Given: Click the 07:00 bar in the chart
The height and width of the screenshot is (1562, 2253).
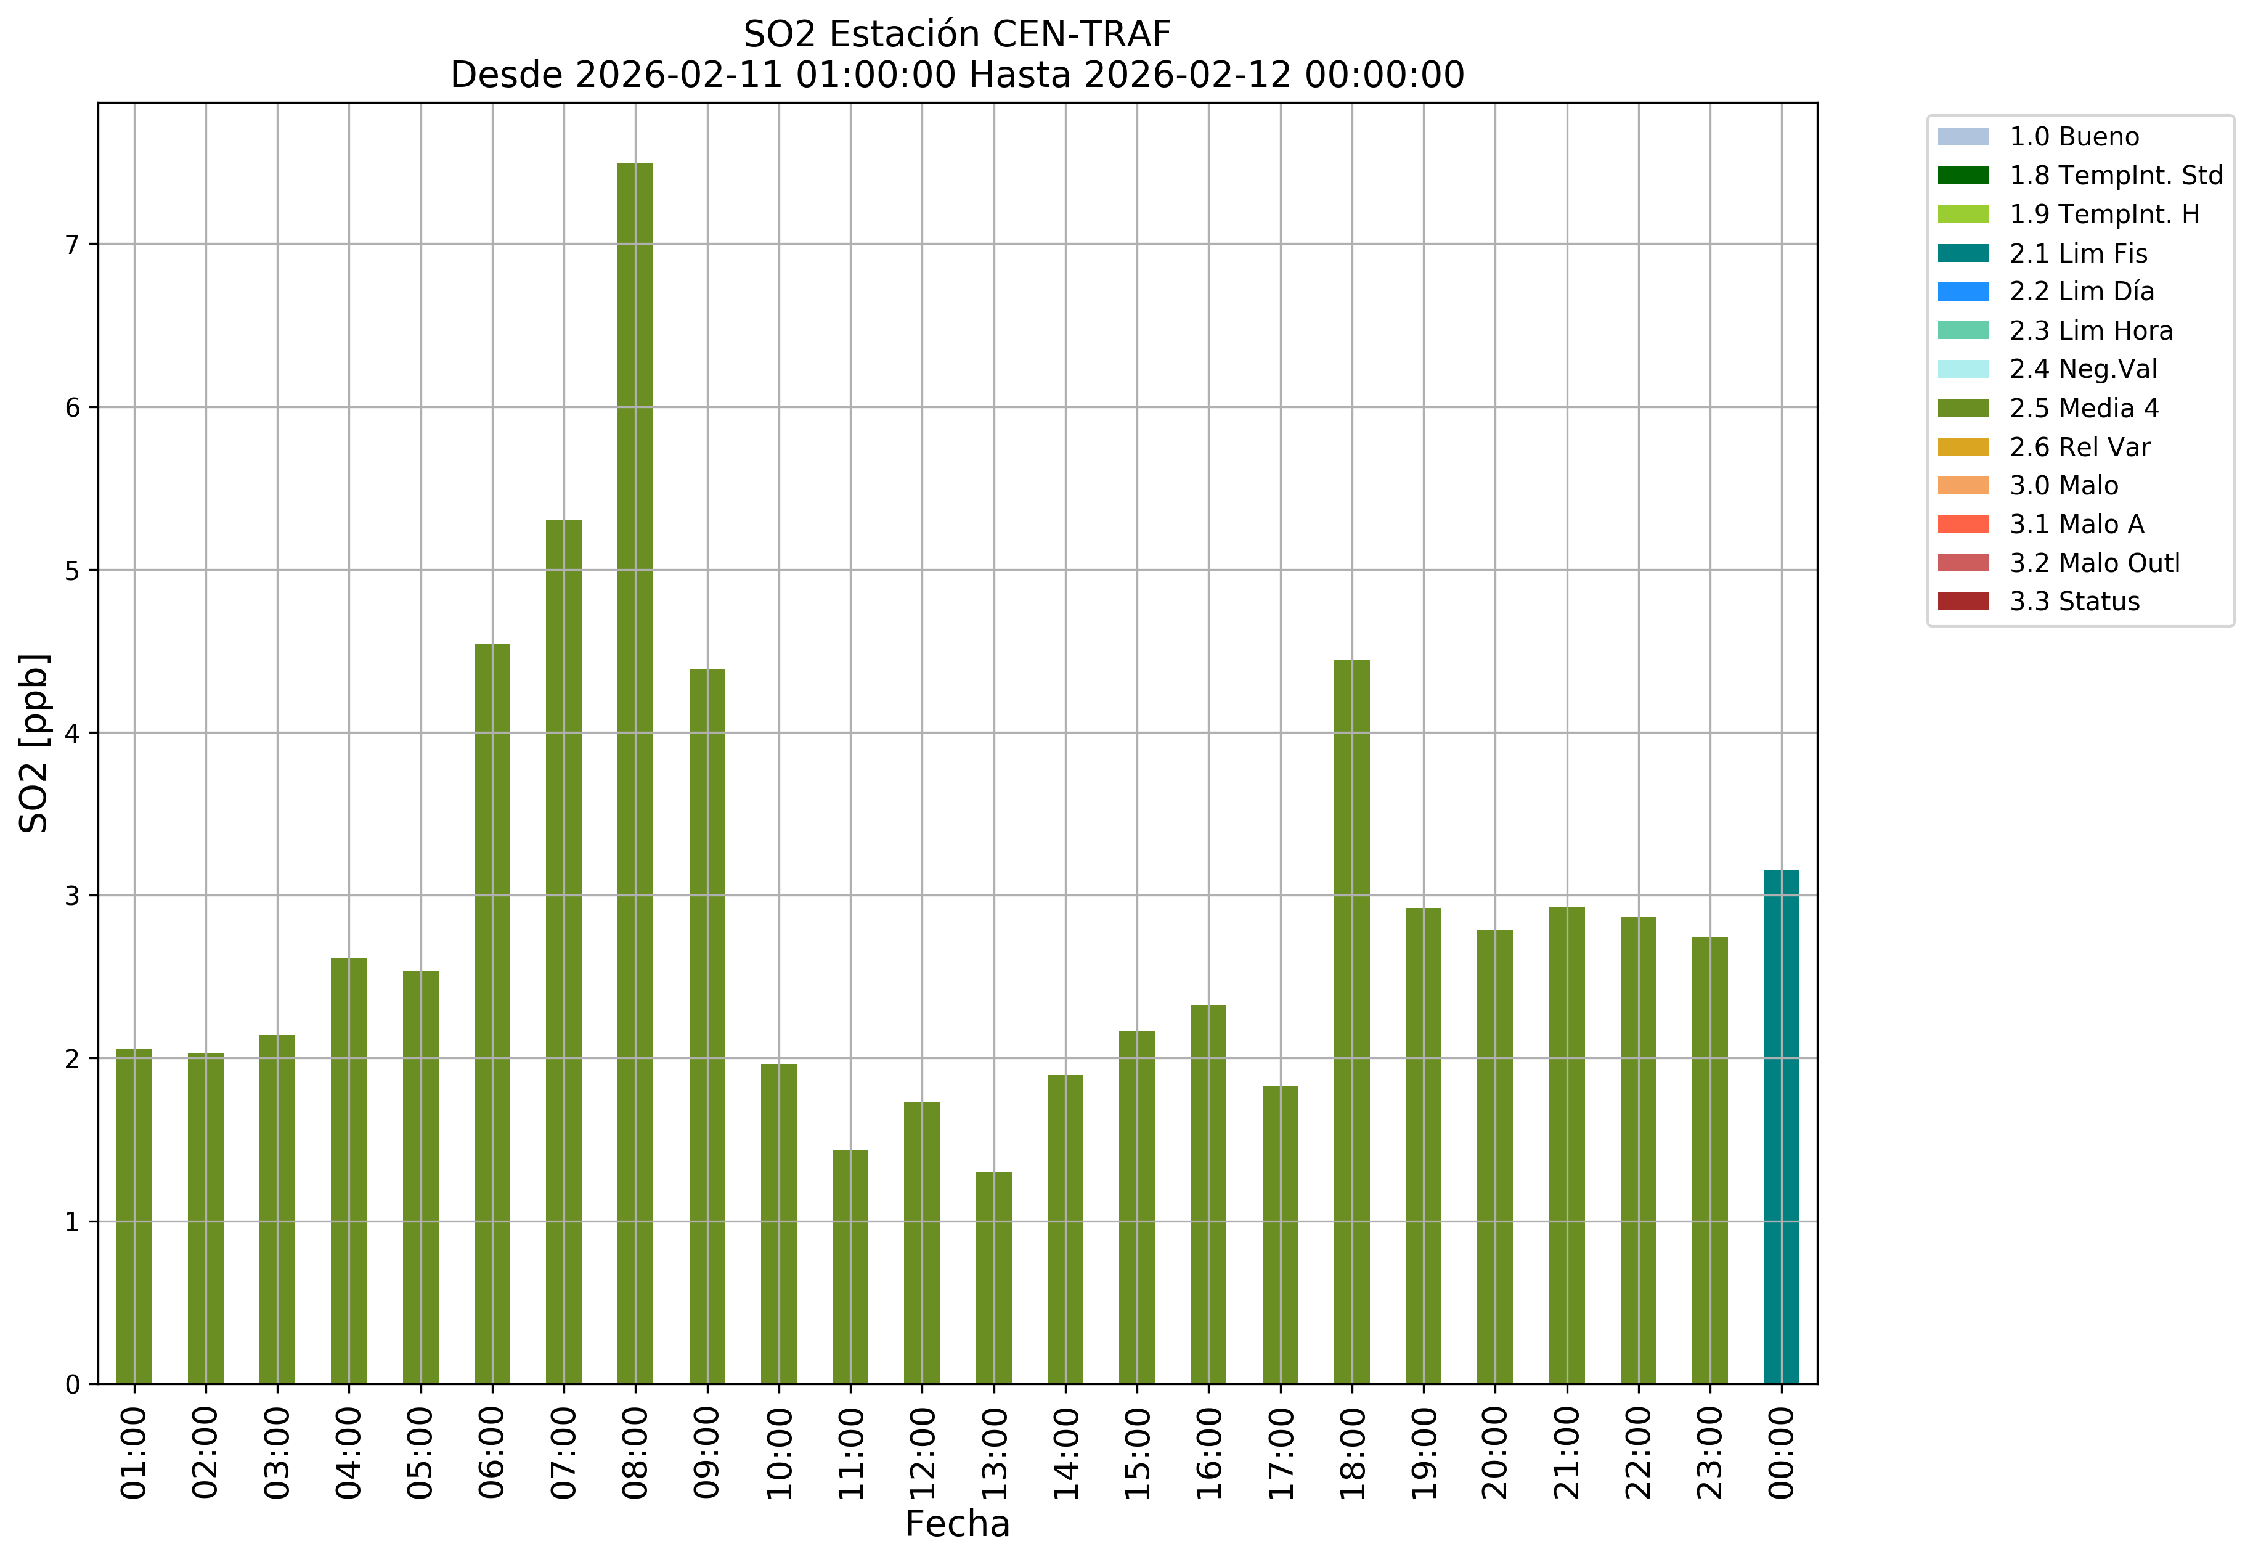Looking at the screenshot, I should tap(563, 951).
